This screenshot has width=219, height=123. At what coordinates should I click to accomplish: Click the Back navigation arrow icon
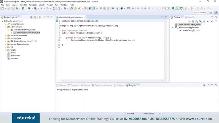tap(202, 8)
